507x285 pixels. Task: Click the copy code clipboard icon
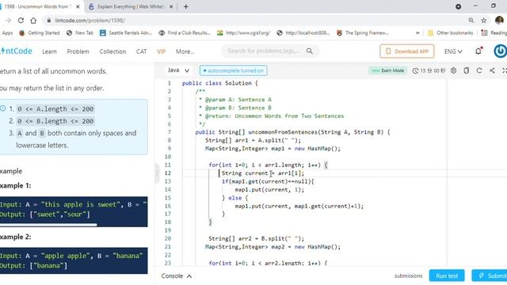pyautogui.click(x=466, y=70)
